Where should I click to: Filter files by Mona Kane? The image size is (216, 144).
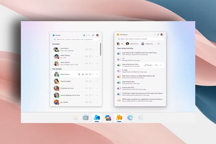pyautogui.click(x=132, y=44)
